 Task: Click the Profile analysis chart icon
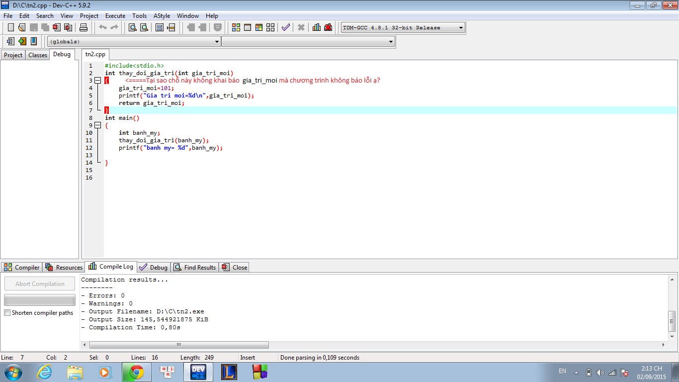[x=317, y=27]
